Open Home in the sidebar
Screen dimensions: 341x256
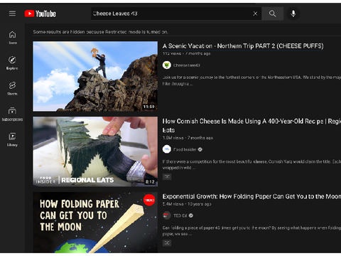pyautogui.click(x=12, y=38)
